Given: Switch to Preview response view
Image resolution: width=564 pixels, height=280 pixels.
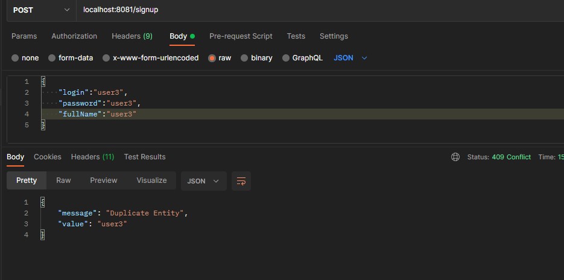Looking at the screenshot, I should 104,180.
